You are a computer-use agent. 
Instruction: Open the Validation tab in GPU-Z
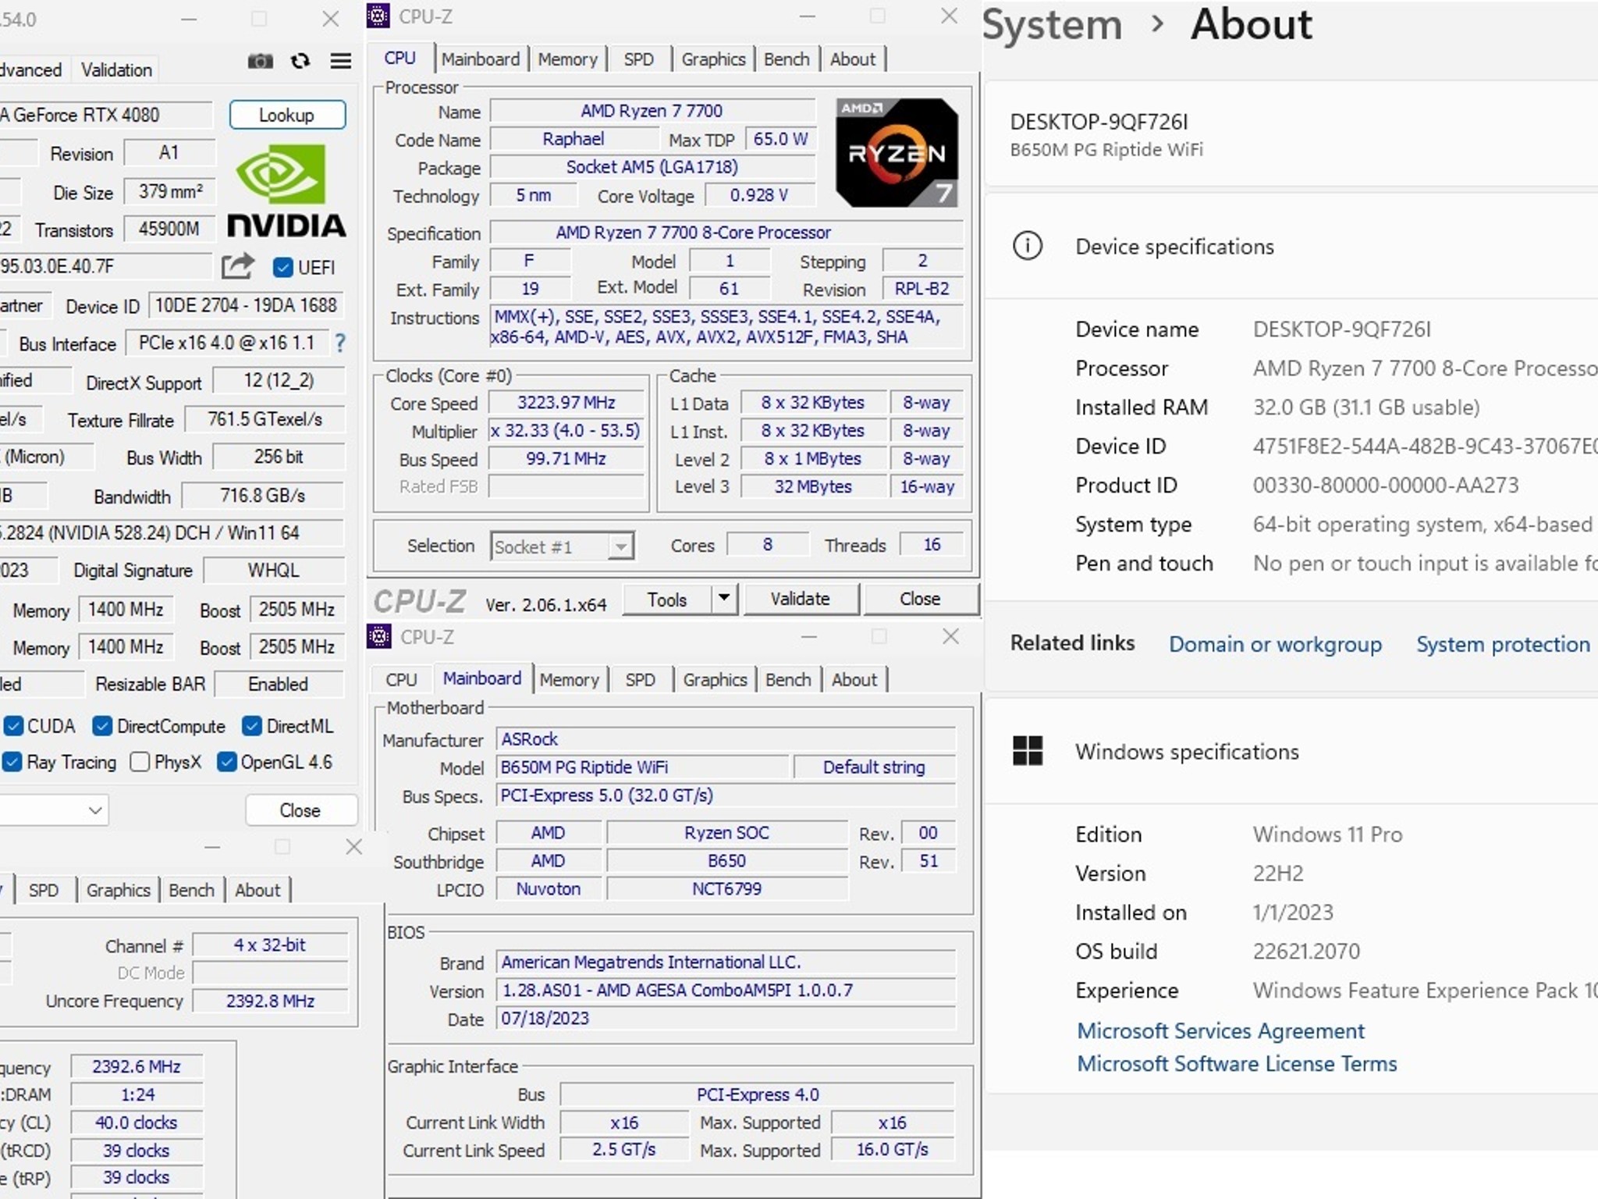116,70
